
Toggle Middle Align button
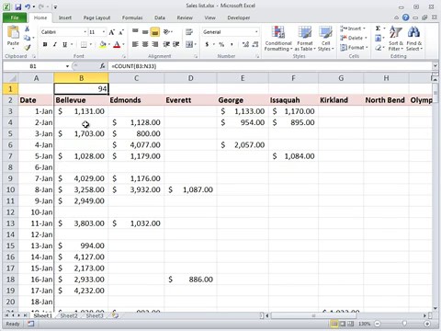[145, 32]
